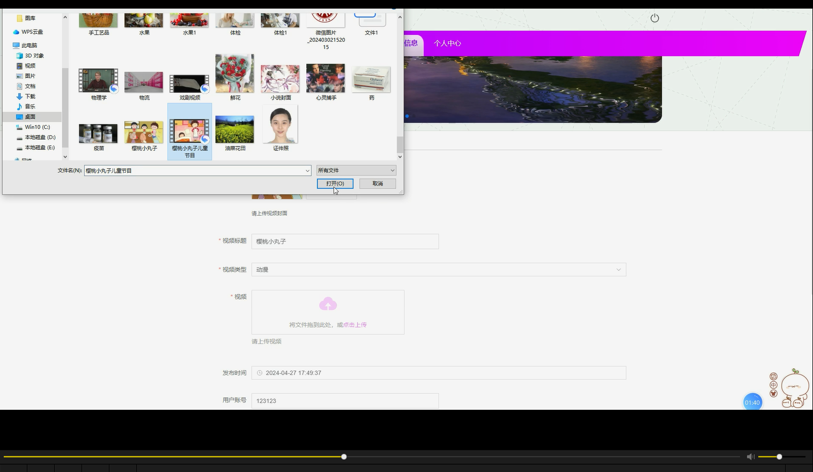Click the 01:40 timer bubble

click(752, 402)
